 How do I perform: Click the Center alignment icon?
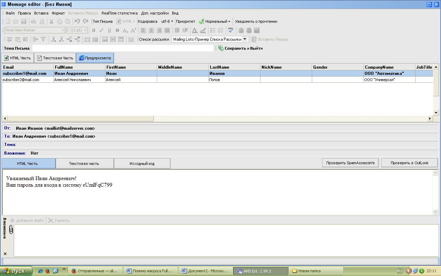pos(151,30)
